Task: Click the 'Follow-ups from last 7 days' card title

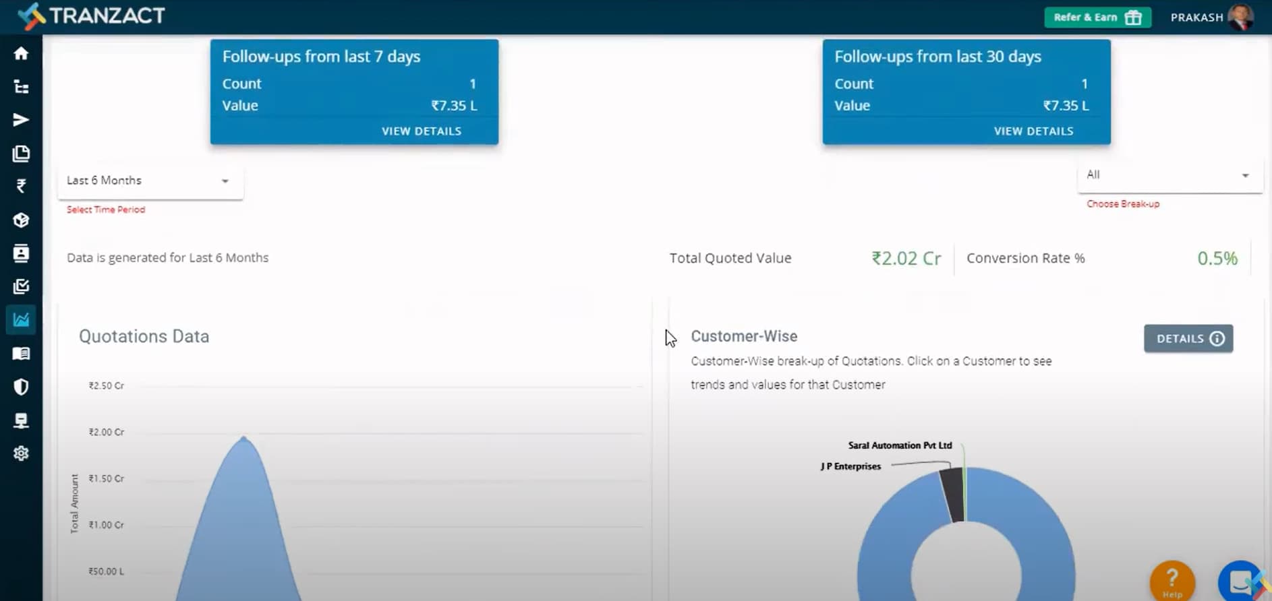Action: tap(321, 57)
